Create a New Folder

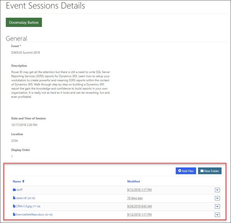pos(209,171)
